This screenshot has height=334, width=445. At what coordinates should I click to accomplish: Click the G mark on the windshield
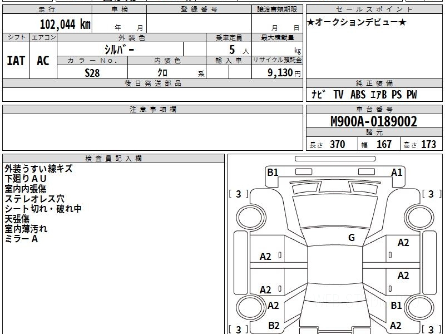(x=352, y=238)
